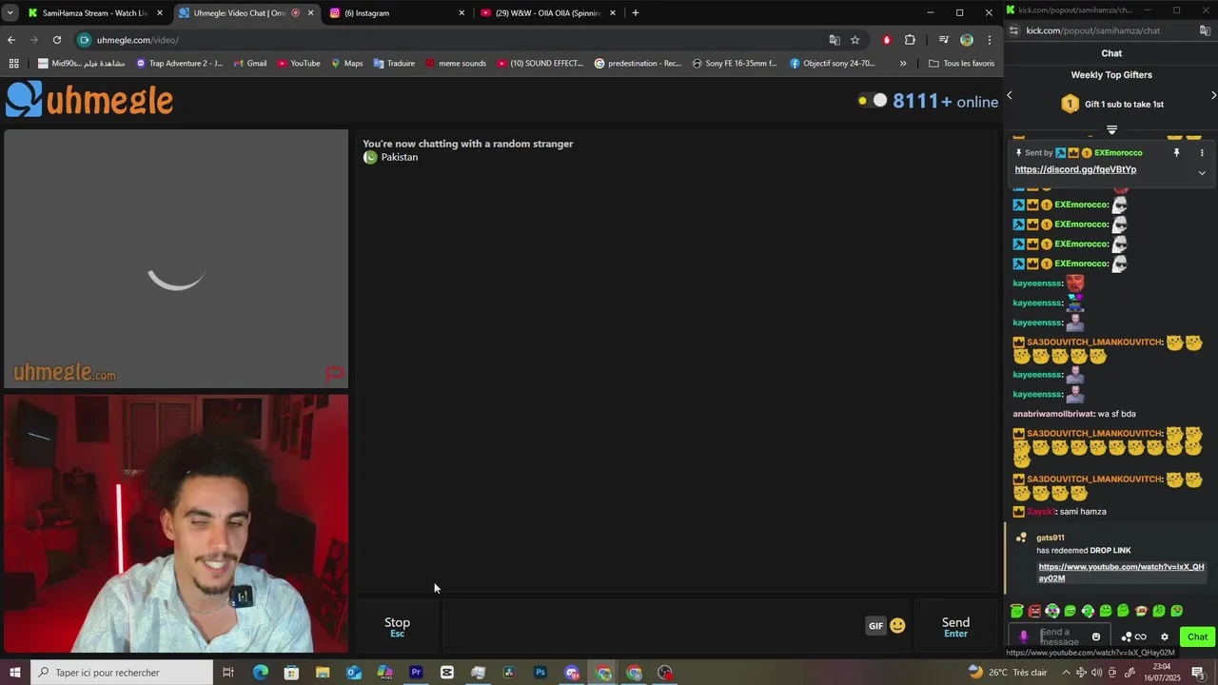The image size is (1218, 685).
Task: Open CapCut from the taskbar
Action: [447, 673]
